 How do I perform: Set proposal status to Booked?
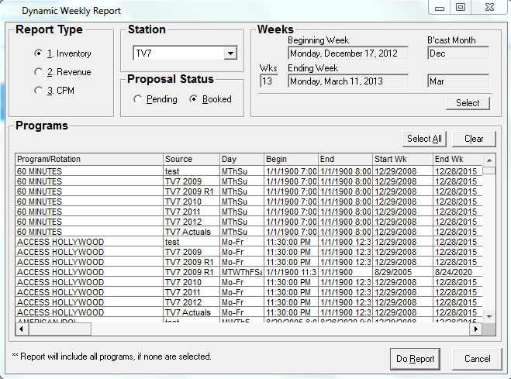[194, 99]
